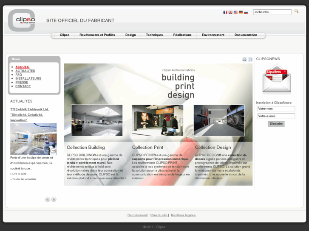The width and height of the screenshot is (309, 231).
Task: Open INSTALLATEURS in side menu
Action: point(28,78)
